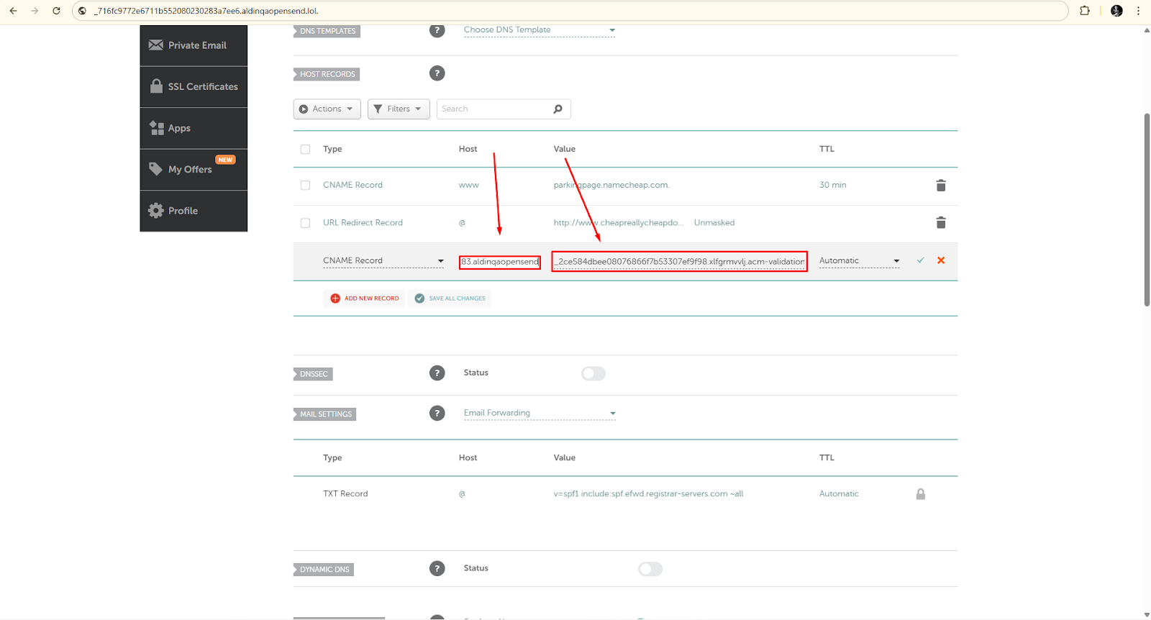Confirm new record with green checkmark
Screen dimensions: 1151x620
click(920, 260)
